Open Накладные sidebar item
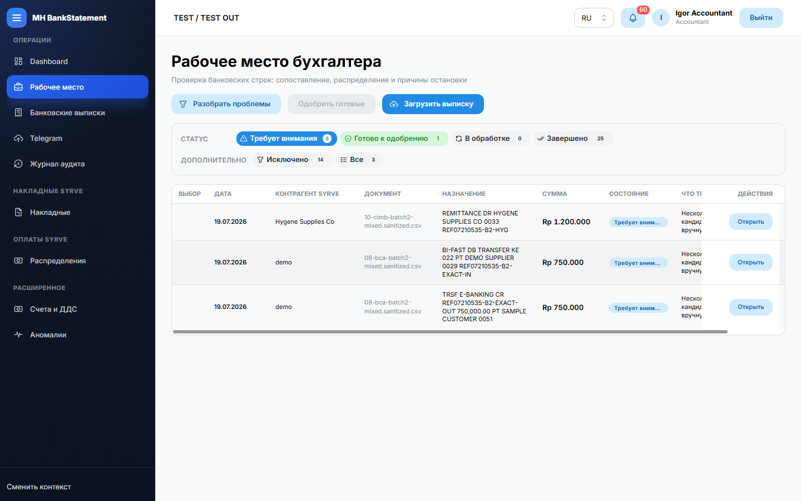The width and height of the screenshot is (801, 501). pos(77,212)
